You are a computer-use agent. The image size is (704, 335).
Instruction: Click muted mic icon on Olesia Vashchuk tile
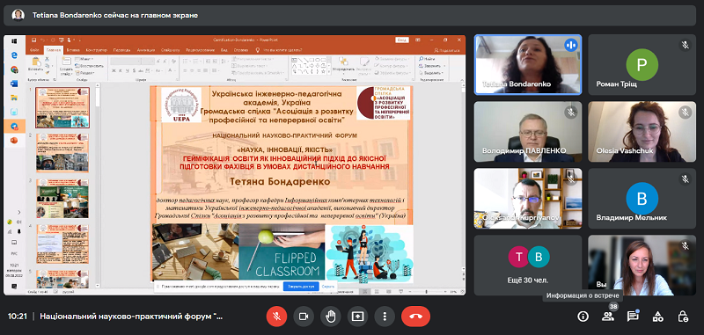coord(685,113)
